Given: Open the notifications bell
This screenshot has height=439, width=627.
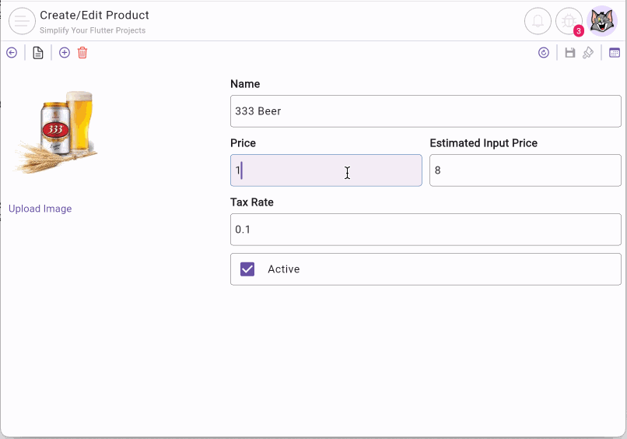Looking at the screenshot, I should coord(538,21).
